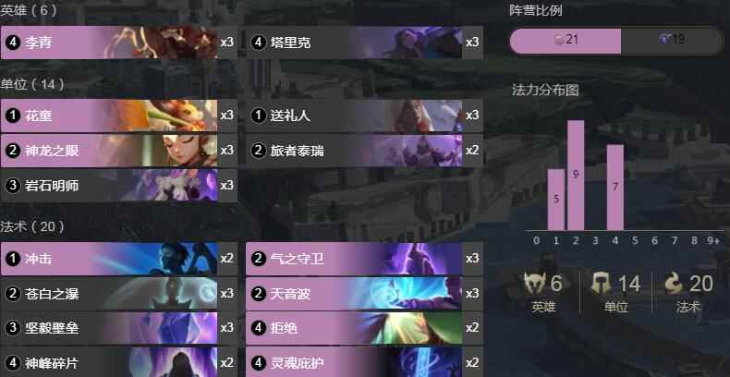The width and height of the screenshot is (730, 377).
Task: Click the spell flame icon beside 20
Action: [x=675, y=284]
